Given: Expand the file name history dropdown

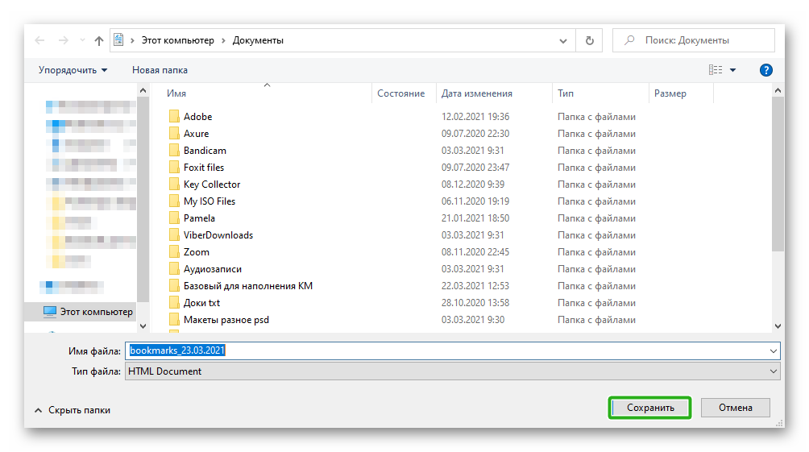Looking at the screenshot, I should pyautogui.click(x=774, y=350).
